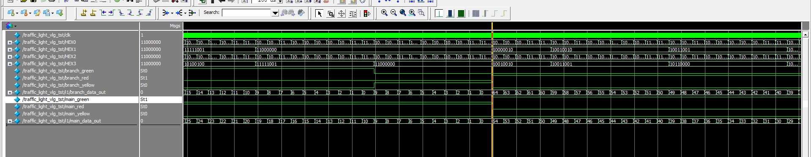Open Add wave window dropdown arrow
The width and height of the screenshot is (811, 157).
click(17, 13)
